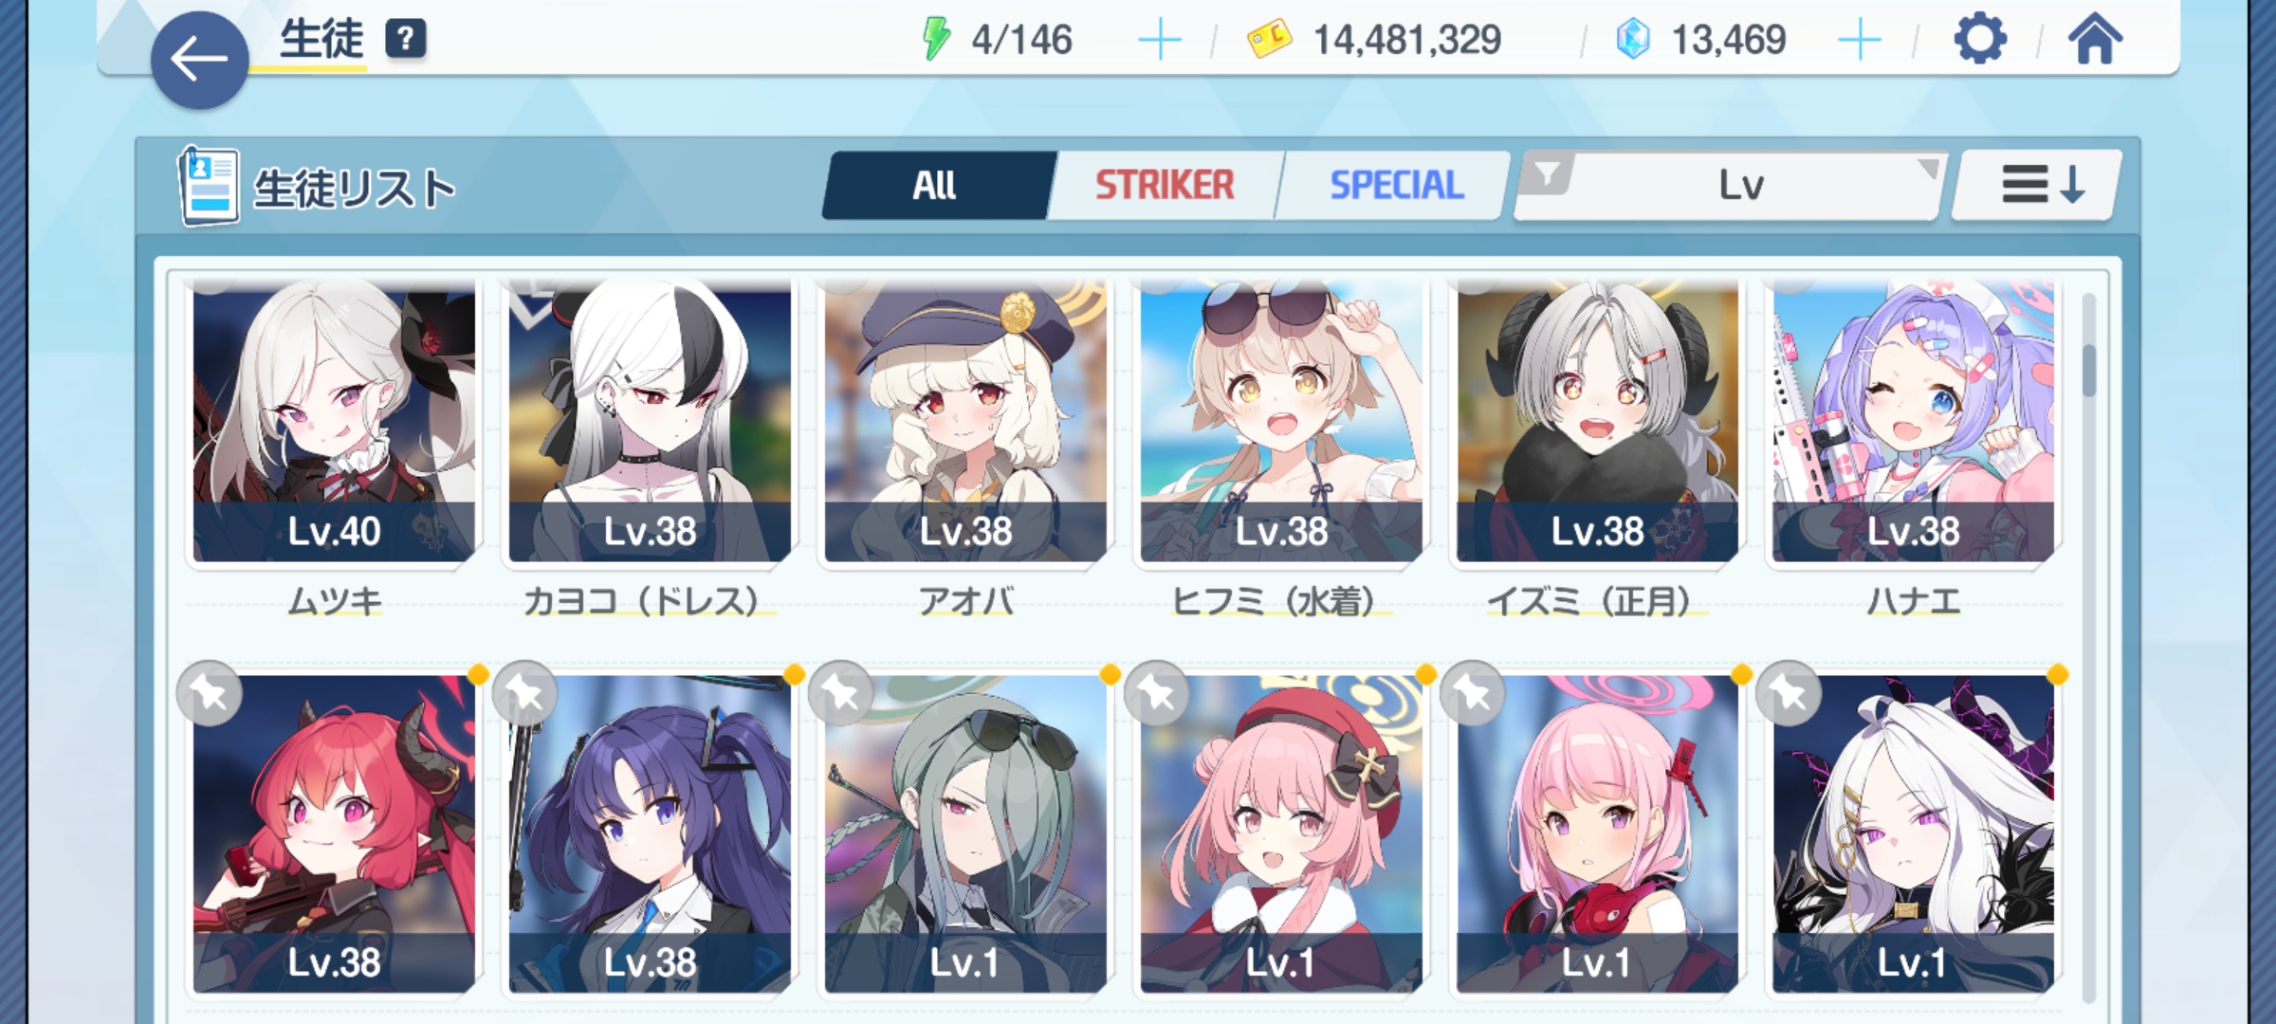Select the All tab
This screenshot has width=2276, height=1024.
935,185
